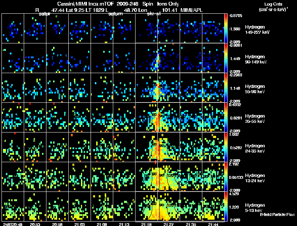Viewport: 297px width, 226px height.
Task: Click the Hydrogen 35-55 keV color bar
Action: [x=226, y=118]
